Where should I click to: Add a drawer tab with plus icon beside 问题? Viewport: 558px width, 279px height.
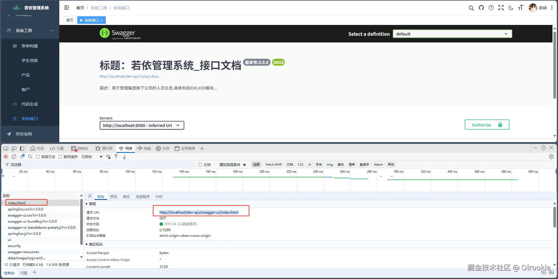pos(35,273)
